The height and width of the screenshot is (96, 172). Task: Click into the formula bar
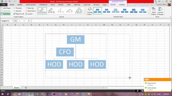tap(100, 21)
